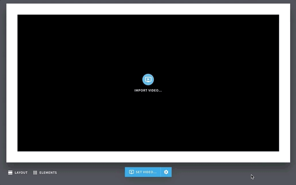Click the bottom-left corner of the video frame
Viewport: 296px width, 185px height.
18,150
